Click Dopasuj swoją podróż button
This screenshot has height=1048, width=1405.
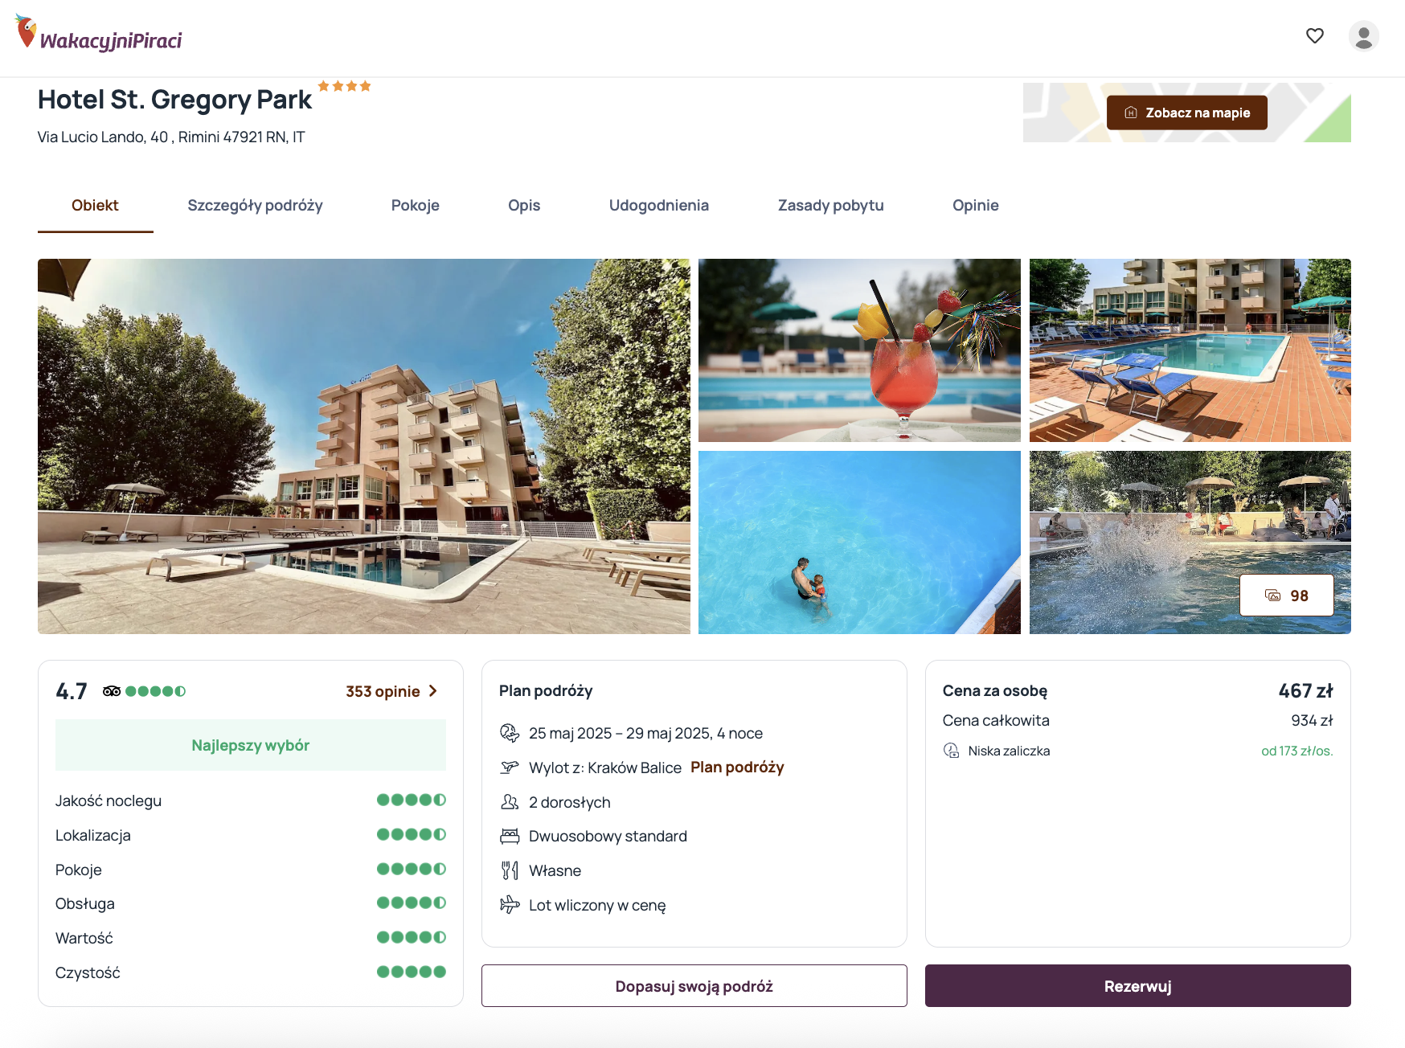point(694,986)
